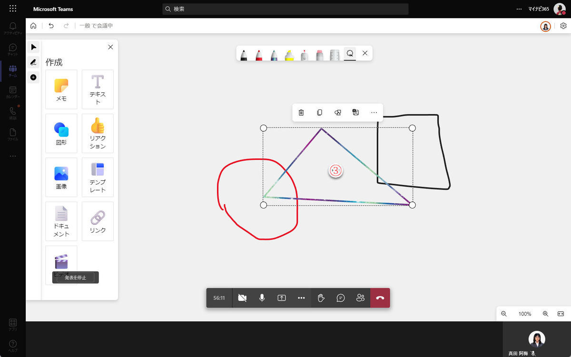Choose the select arrow tool

point(33,47)
